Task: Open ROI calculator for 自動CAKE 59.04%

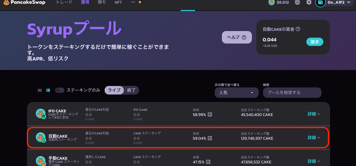Action: (210, 138)
